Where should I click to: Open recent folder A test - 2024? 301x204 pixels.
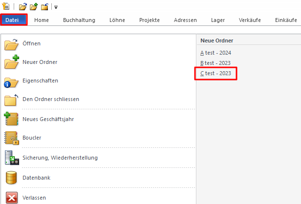(215, 53)
